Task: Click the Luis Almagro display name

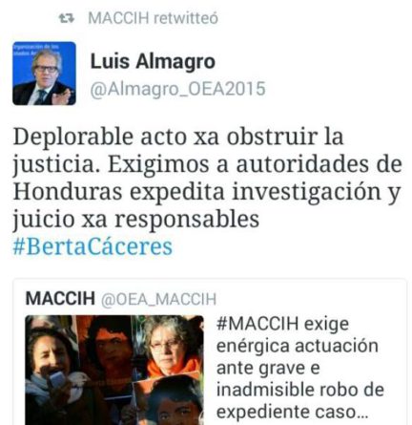Action: (153, 61)
